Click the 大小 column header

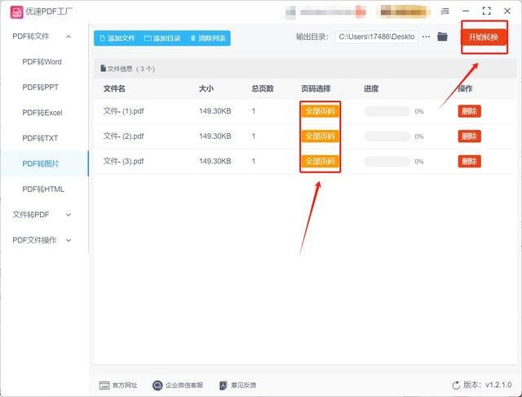tap(206, 89)
